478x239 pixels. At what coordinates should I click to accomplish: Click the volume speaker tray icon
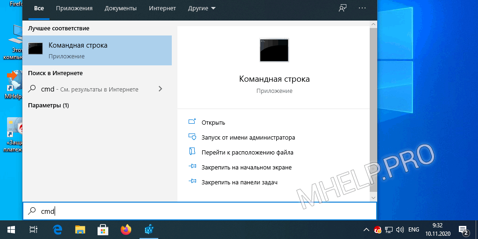[400, 230]
